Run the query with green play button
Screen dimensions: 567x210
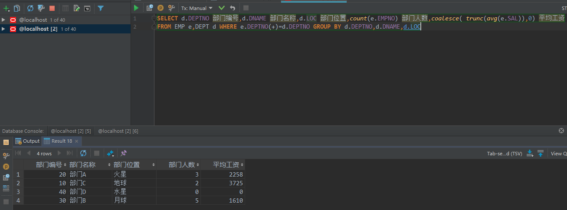click(136, 8)
